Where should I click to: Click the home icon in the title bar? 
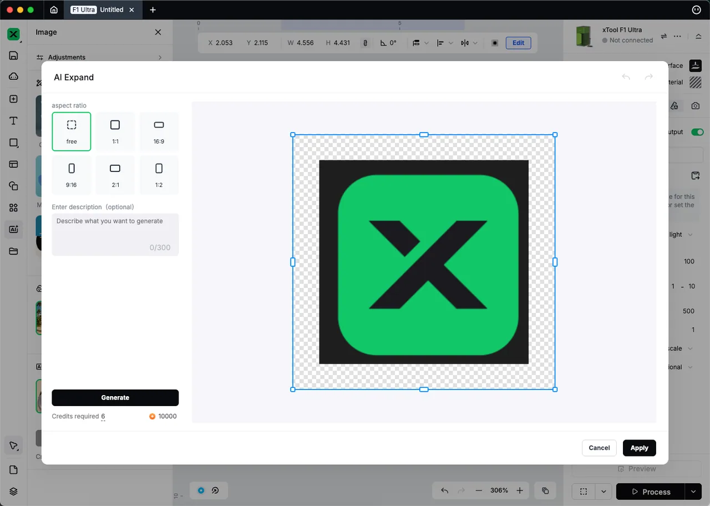coord(54,9)
